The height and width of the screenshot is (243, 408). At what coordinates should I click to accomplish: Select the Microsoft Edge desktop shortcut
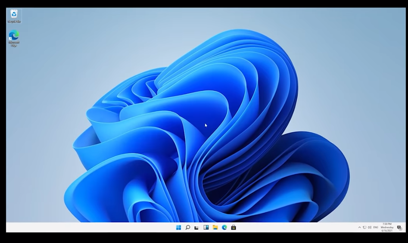pos(14,38)
